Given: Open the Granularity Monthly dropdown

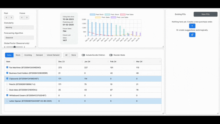Looking at the screenshot, I should [19, 28].
